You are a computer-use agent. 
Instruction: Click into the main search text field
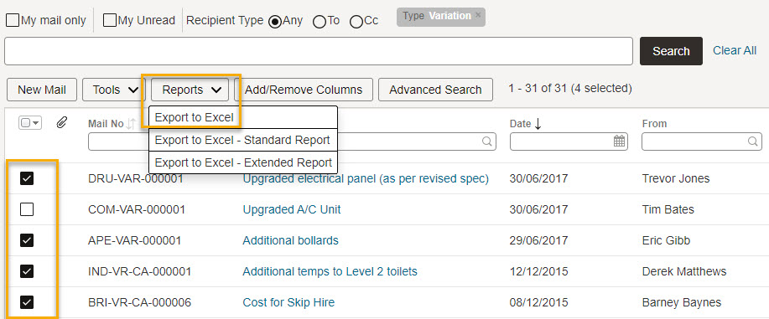pos(319,51)
